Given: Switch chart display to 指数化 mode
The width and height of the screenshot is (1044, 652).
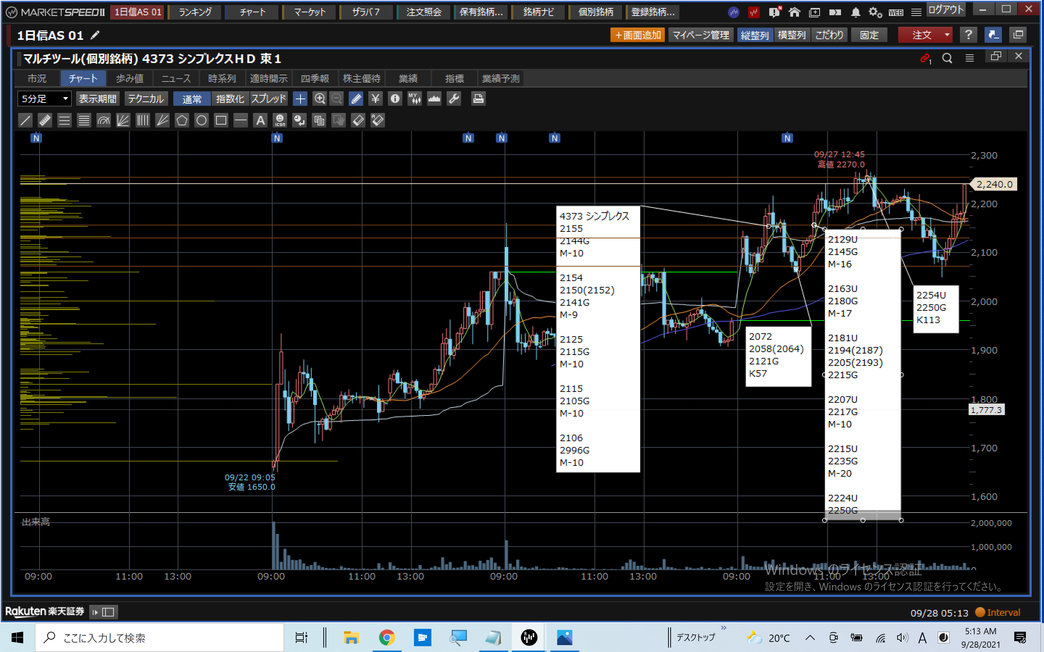Looking at the screenshot, I should [x=229, y=99].
